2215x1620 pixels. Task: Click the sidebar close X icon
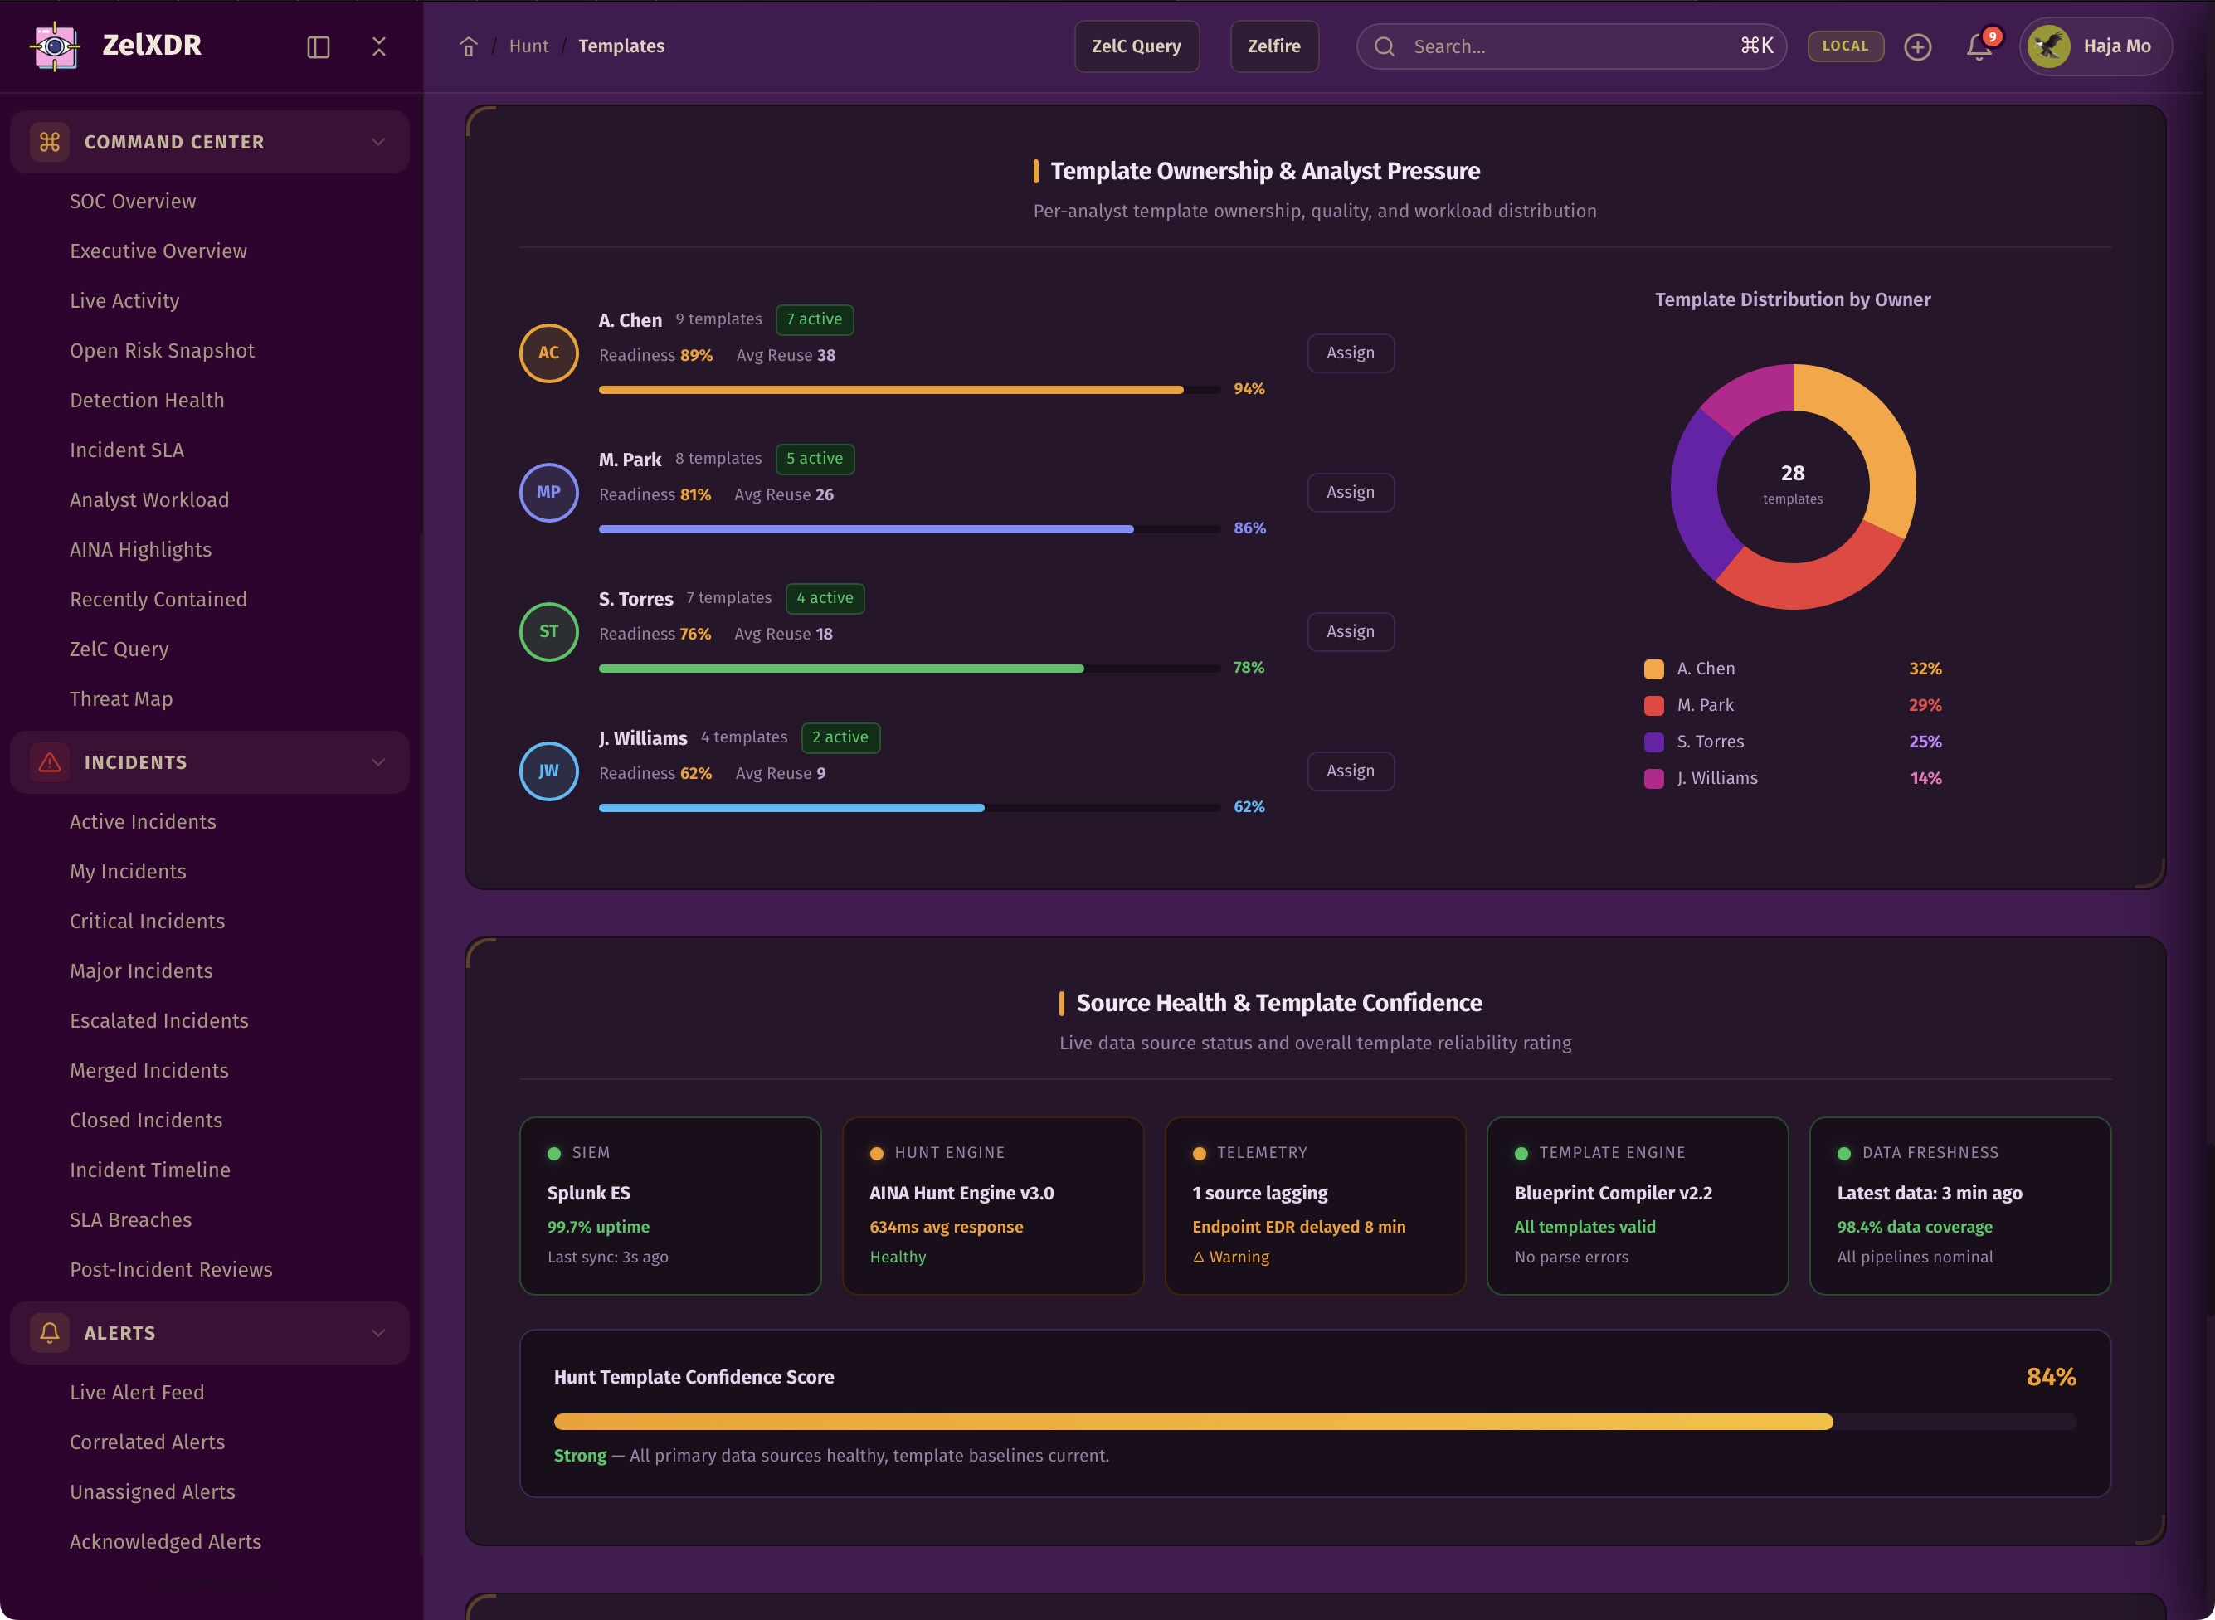379,46
